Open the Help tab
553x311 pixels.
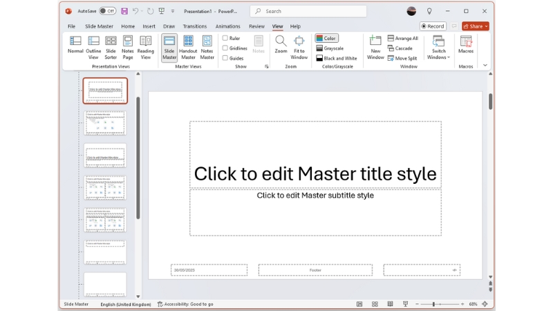295,26
